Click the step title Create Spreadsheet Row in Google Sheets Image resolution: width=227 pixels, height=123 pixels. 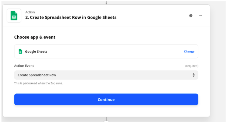tap(71, 17)
